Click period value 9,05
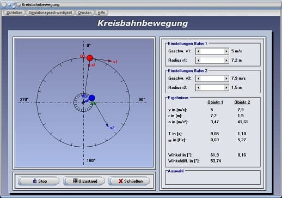 click(214, 134)
